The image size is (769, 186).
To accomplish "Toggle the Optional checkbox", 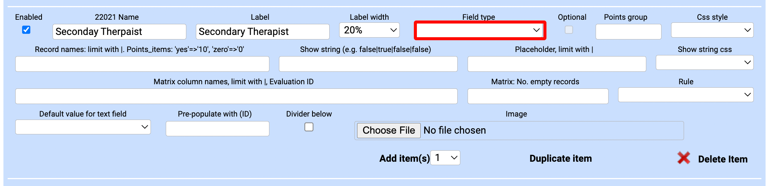I will coord(569,30).
